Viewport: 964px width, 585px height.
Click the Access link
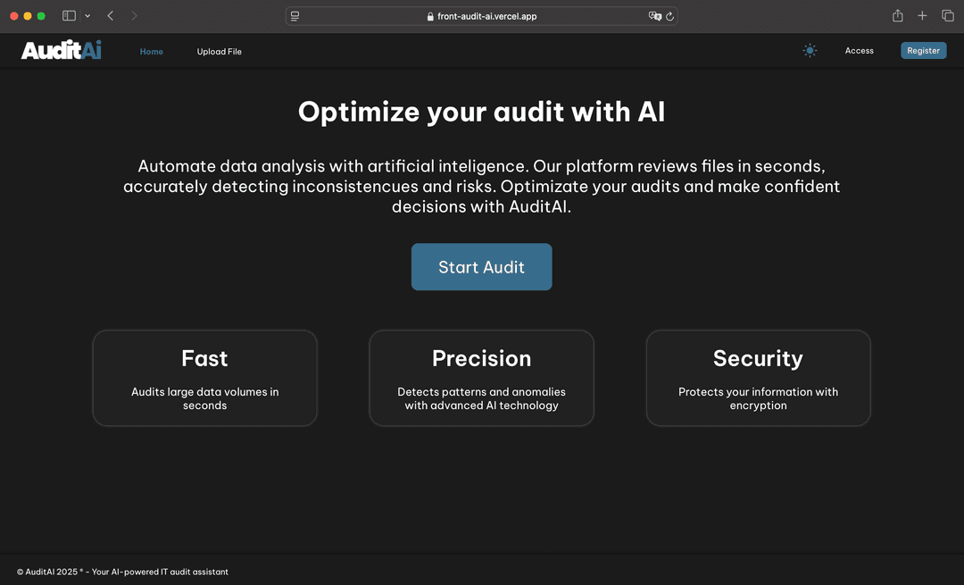click(859, 51)
